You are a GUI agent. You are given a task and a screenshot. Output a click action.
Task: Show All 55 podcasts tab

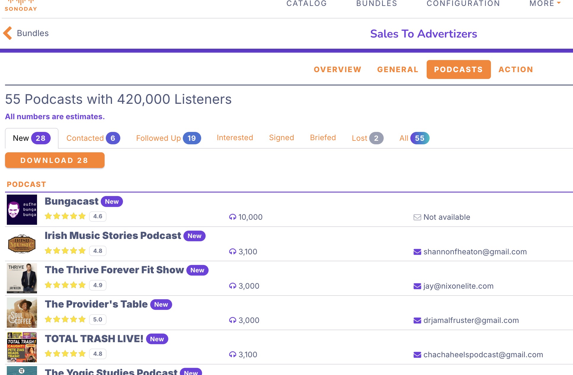(414, 138)
